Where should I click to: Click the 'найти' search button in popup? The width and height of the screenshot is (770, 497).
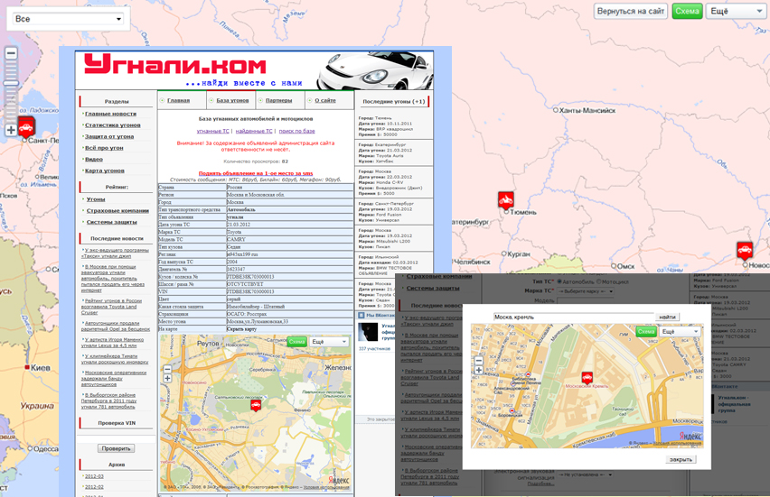click(667, 318)
